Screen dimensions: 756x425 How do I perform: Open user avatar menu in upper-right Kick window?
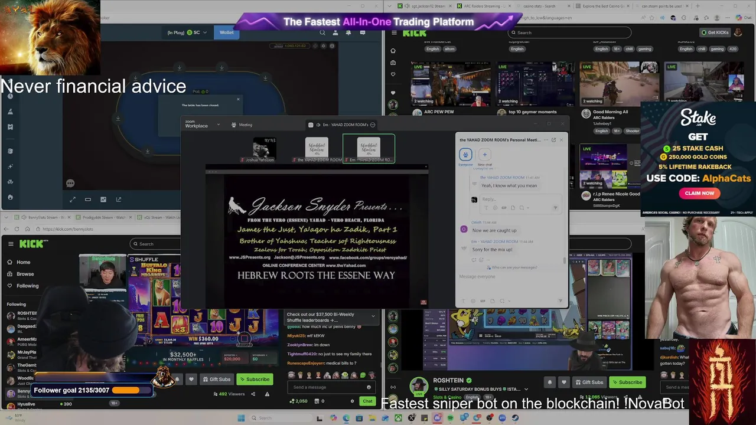738,32
